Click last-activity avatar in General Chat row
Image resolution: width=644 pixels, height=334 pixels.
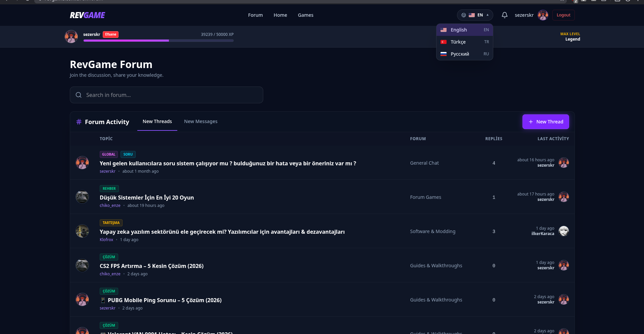point(563,163)
